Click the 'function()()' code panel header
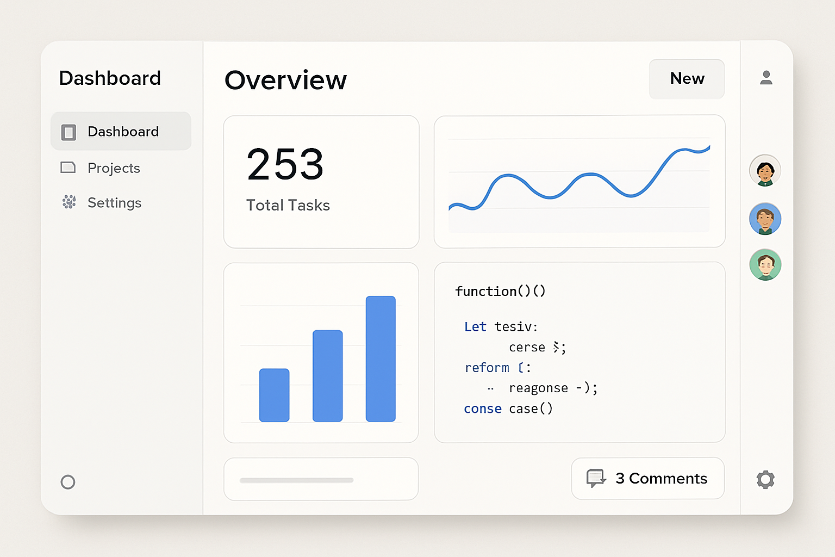835x557 pixels. point(500,291)
